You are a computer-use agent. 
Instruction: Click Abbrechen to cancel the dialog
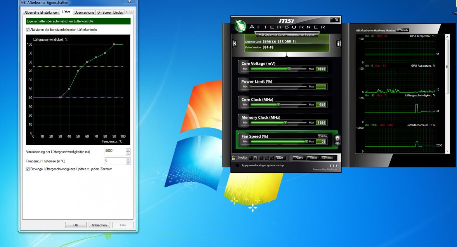(99, 225)
